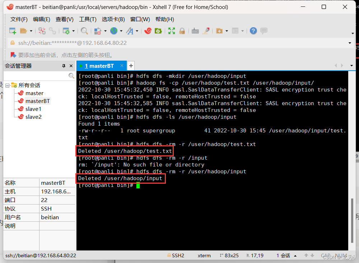Click the Find magnifier toolbar icon
The width and height of the screenshot is (359, 263).
[84, 31]
